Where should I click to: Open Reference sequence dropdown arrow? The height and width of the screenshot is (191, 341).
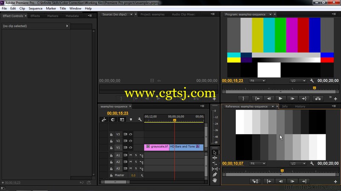tap(272, 107)
